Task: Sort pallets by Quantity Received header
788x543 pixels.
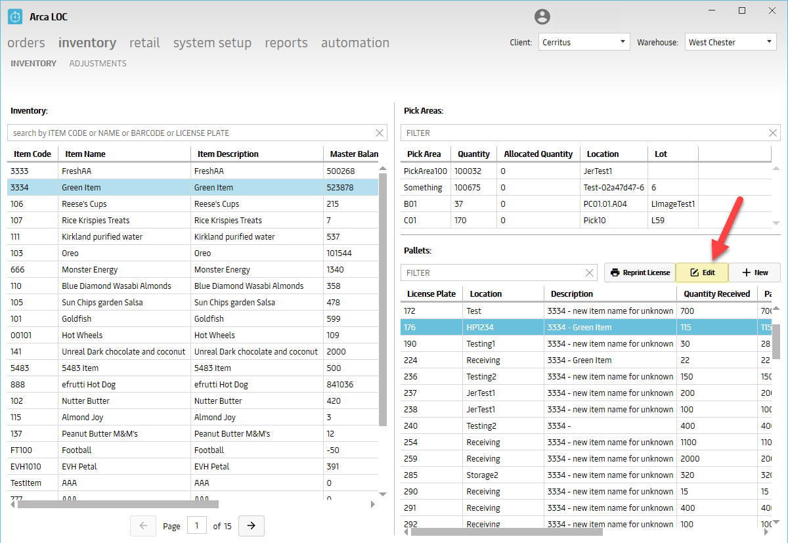Action: pos(716,293)
